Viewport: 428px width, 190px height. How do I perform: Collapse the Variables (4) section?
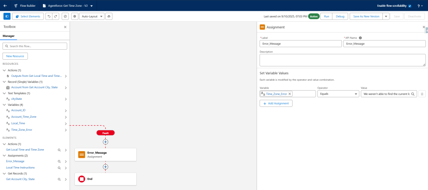[4, 104]
